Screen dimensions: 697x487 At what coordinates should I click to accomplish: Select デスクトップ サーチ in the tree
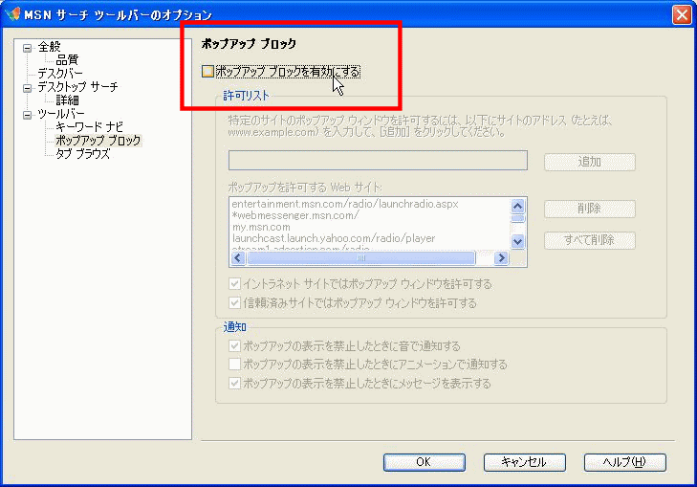[x=77, y=87]
